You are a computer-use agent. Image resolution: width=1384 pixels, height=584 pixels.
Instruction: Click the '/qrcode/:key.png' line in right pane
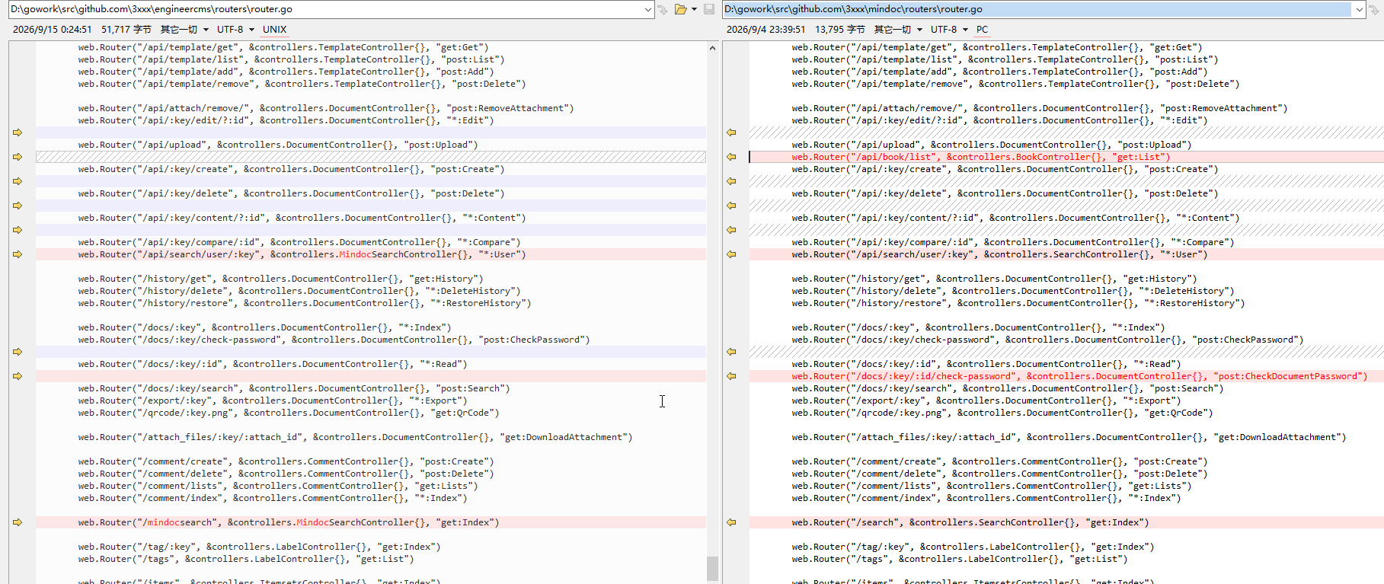pyautogui.click(x=1002, y=413)
